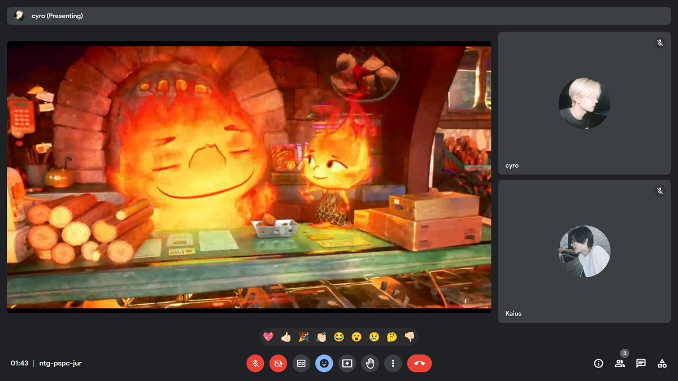Click the presented movie screen
Screen dimensions: 678x381
click(249, 177)
